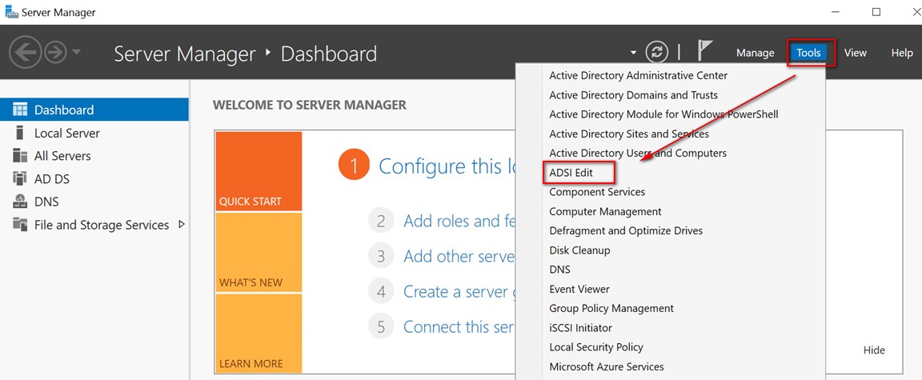Click Configure this local server link

pos(447,166)
